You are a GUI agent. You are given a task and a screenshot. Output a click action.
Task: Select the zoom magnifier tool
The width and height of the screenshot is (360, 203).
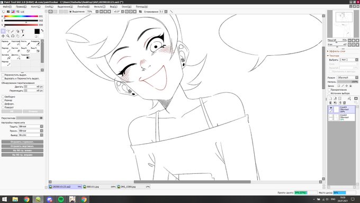point(8,36)
